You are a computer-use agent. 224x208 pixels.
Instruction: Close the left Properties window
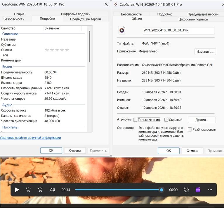click(106, 4)
